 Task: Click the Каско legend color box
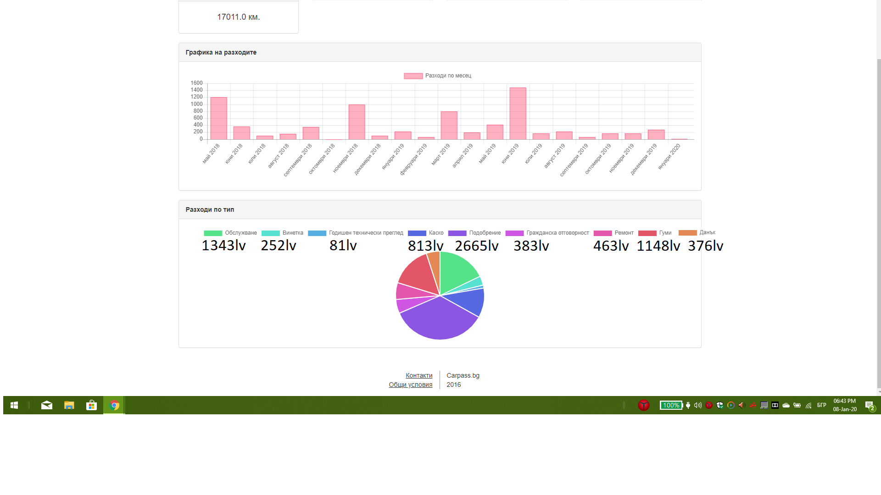(417, 233)
